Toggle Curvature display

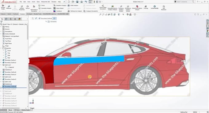tap(57, 11)
